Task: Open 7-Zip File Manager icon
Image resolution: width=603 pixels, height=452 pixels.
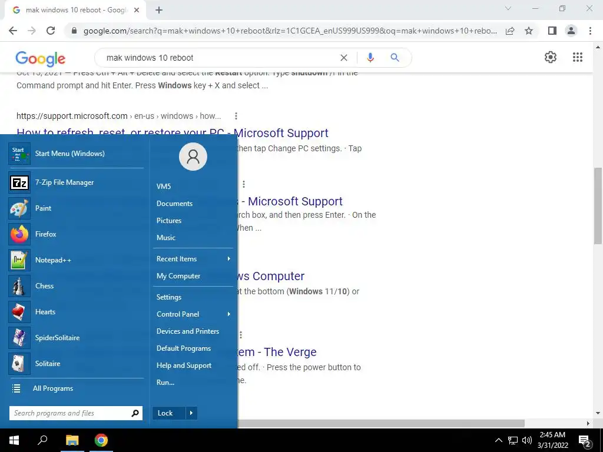Action: click(19, 182)
